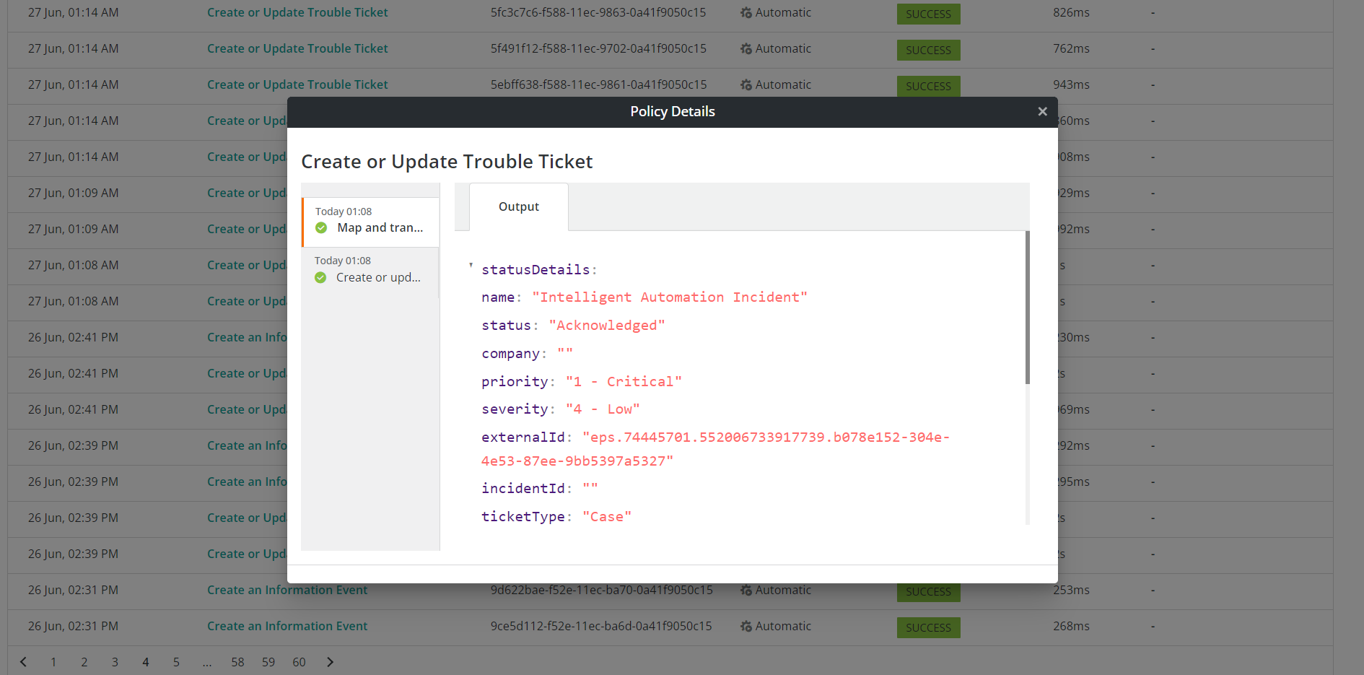Open Create an Information Event in 253ms row
Image resolution: width=1364 pixels, height=675 pixels.
(287, 590)
